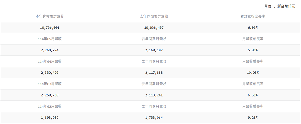The height and width of the screenshot is (124, 301).
Task: Click May revenue value 2,268,224
Action: [50, 50]
